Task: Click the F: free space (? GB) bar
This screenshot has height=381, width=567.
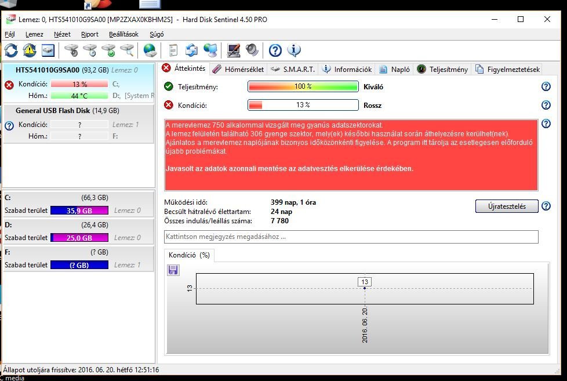Action: 79,265
